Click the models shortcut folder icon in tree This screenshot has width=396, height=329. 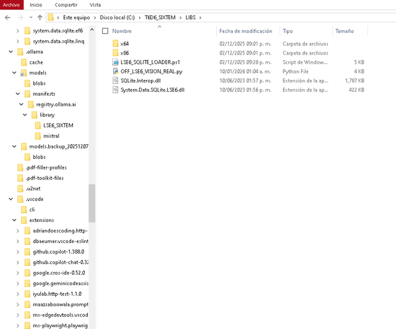click(24, 73)
